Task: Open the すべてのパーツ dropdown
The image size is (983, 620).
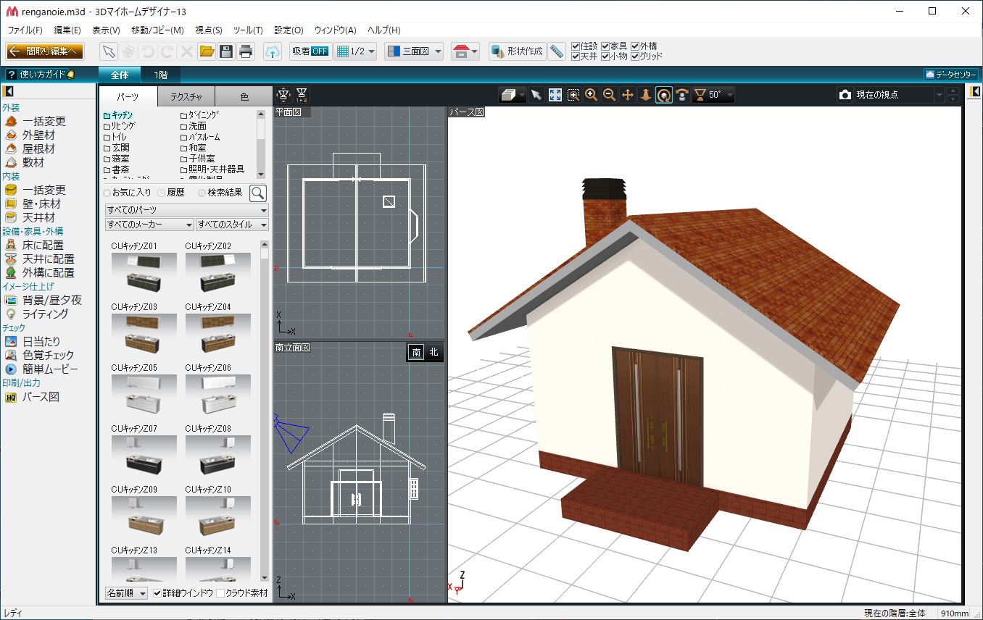Action: (x=186, y=210)
